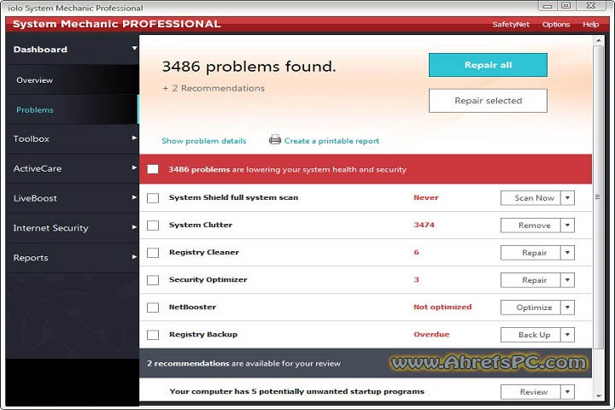Maximize the System Mechanic window
615x410 pixels.
click(566, 5)
